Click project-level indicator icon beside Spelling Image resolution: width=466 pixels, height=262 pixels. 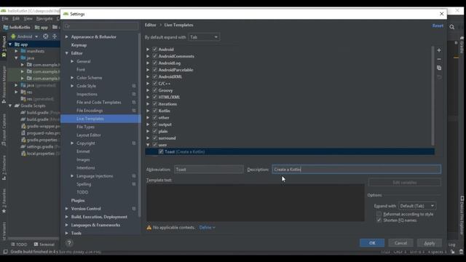point(134,184)
